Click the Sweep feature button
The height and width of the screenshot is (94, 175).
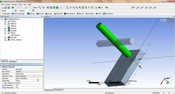click(49, 14)
